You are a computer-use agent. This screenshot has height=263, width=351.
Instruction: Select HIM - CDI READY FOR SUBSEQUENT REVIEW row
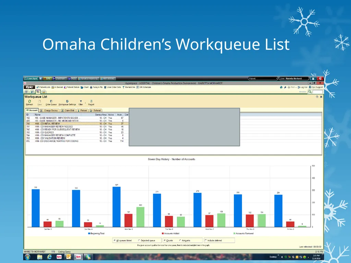77,129
